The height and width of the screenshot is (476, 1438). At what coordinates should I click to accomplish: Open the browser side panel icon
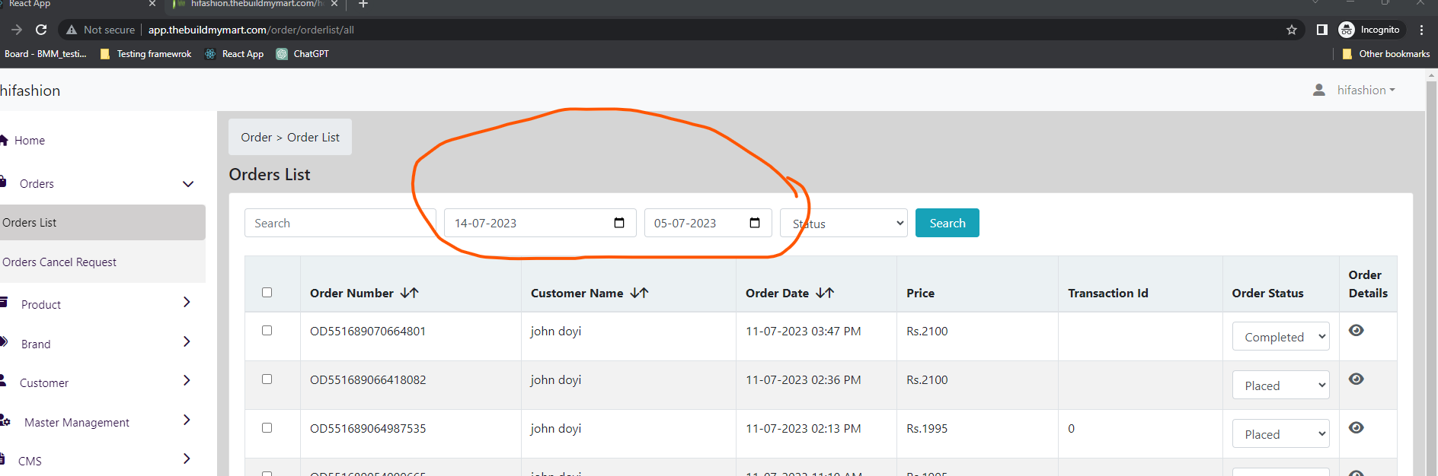(x=1322, y=30)
